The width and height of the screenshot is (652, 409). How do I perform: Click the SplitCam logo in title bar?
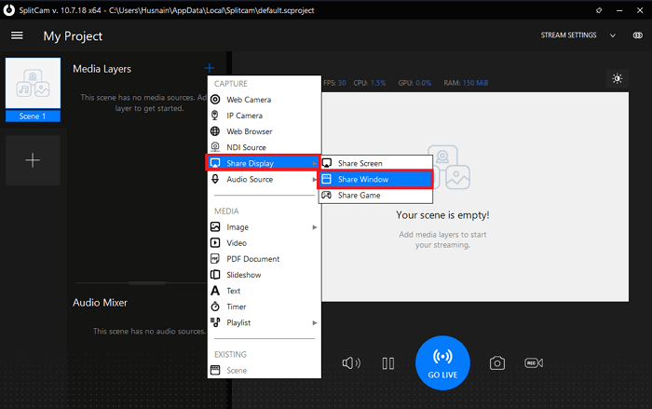click(8, 10)
